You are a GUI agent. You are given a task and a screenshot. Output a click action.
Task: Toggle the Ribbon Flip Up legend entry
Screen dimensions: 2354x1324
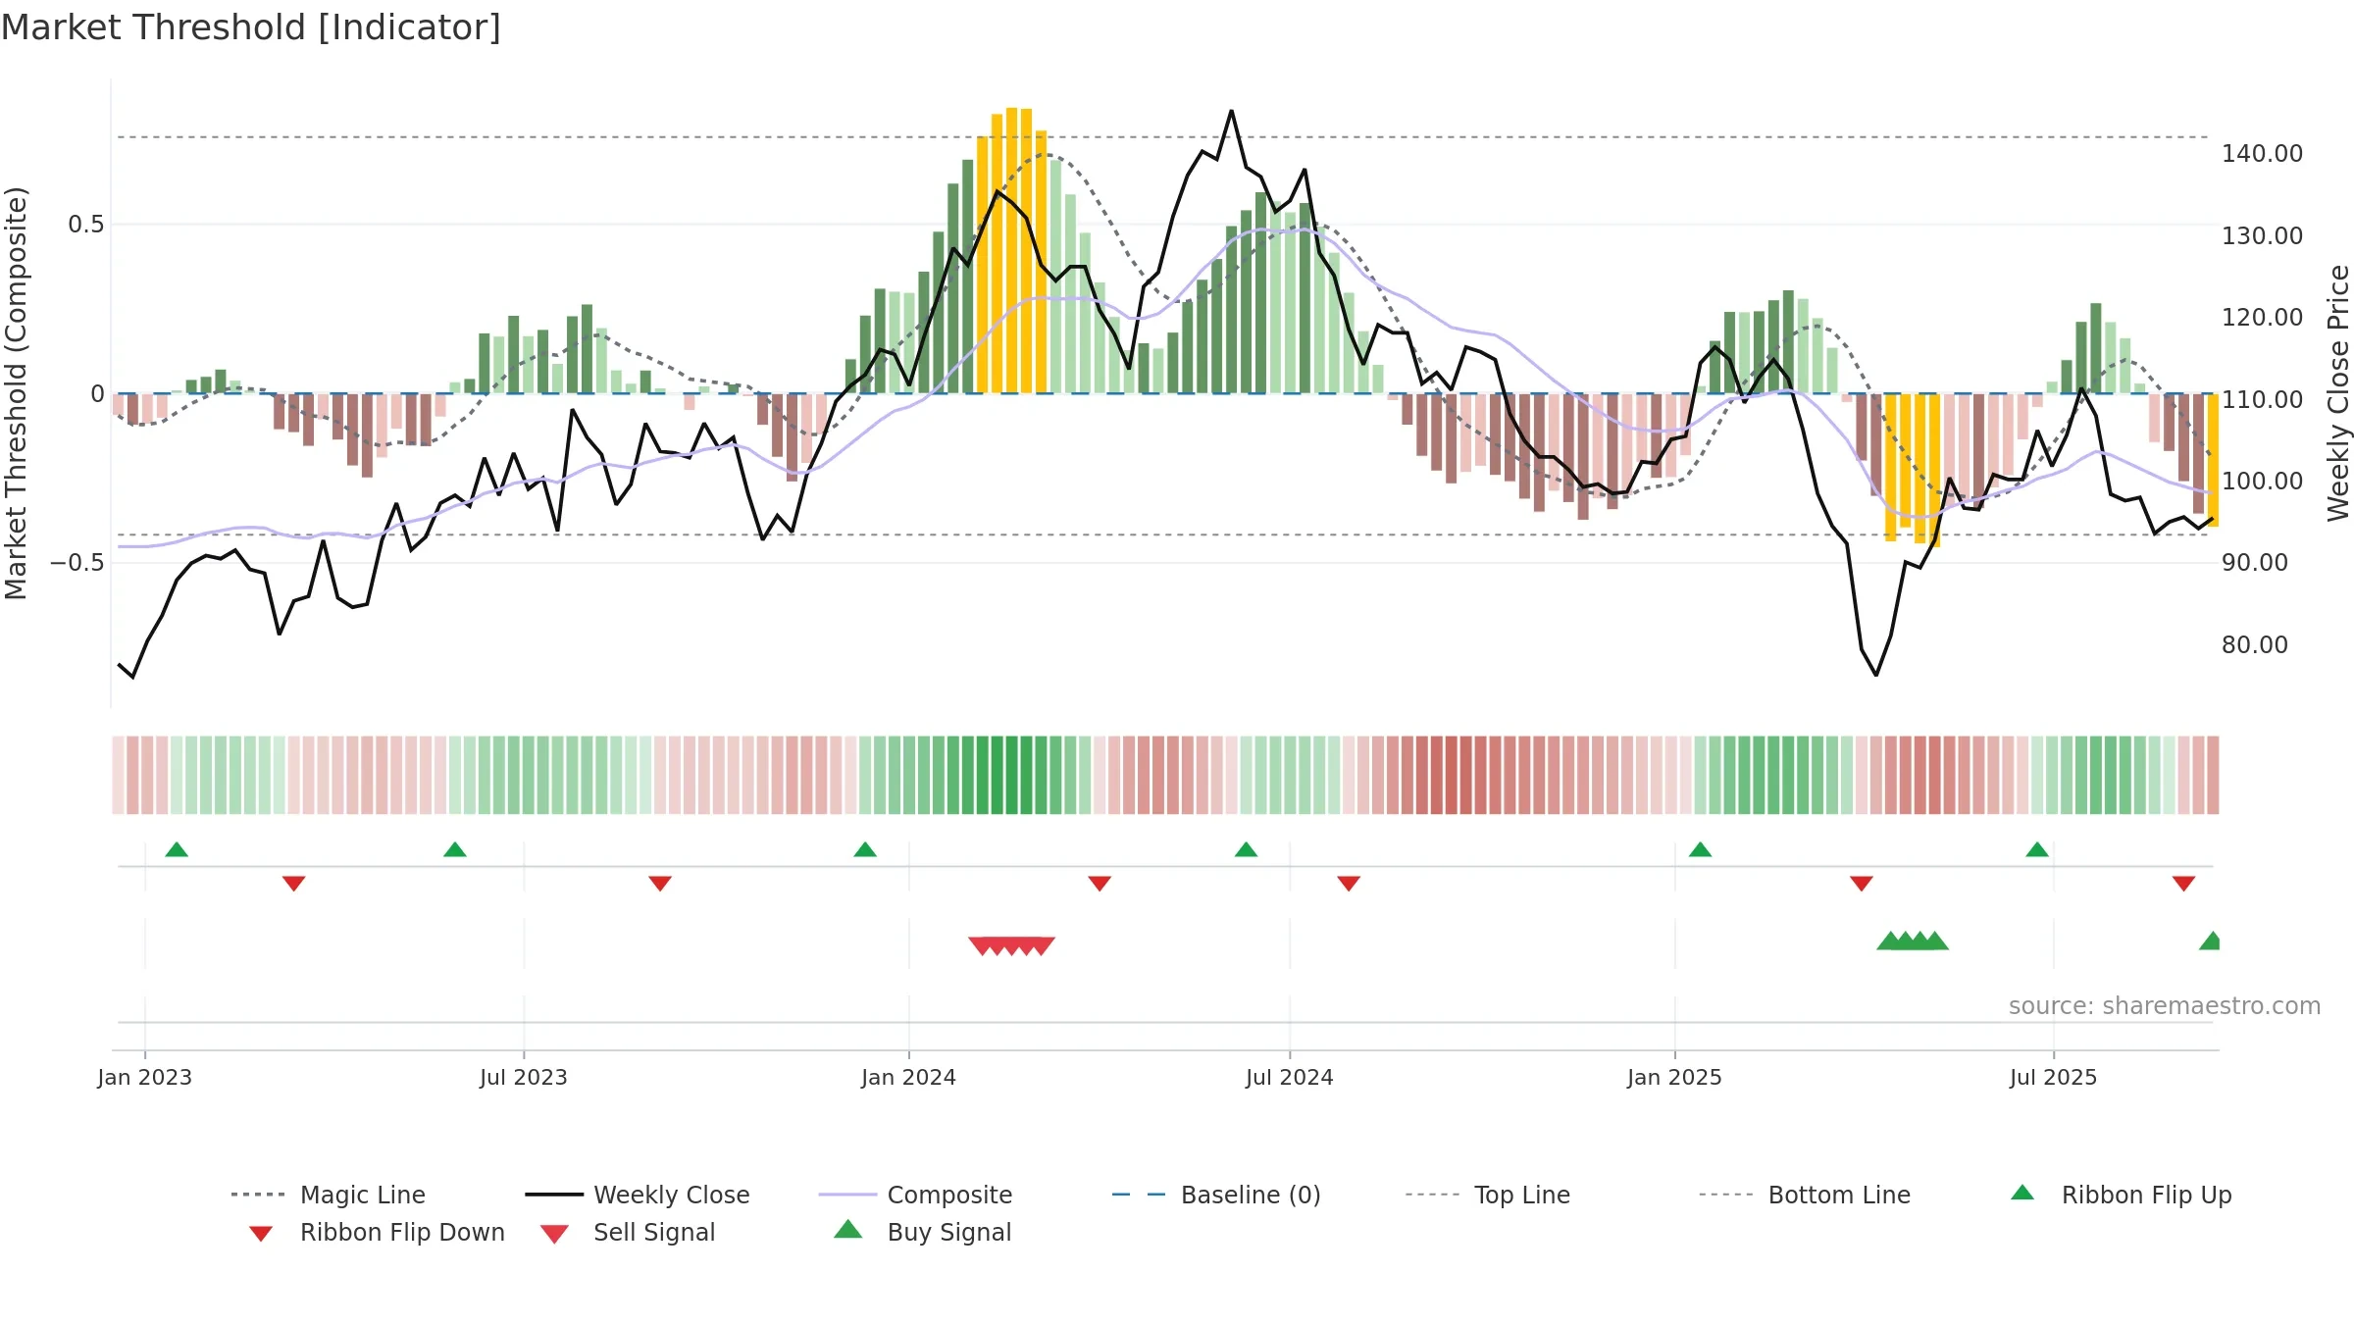[2121, 1195]
